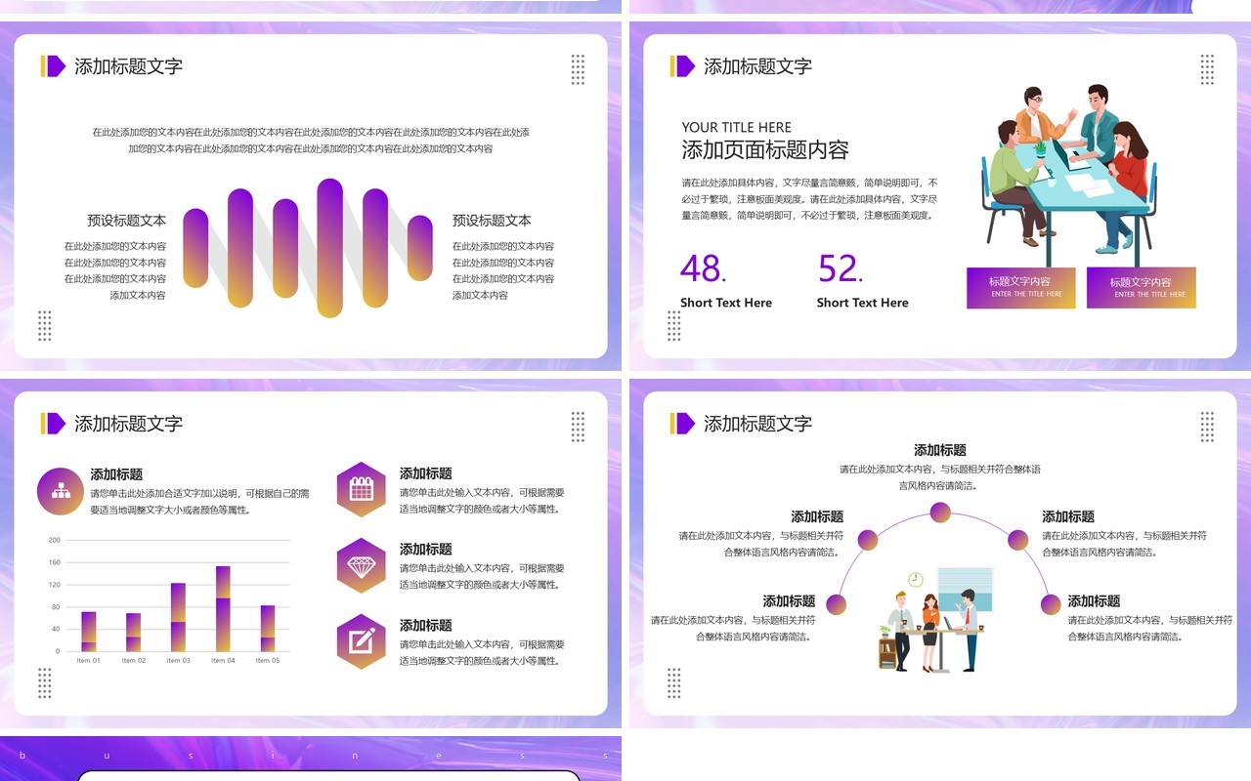Select the tallest gradient pill bar
This screenshot has height=781, width=1251.
330,248
